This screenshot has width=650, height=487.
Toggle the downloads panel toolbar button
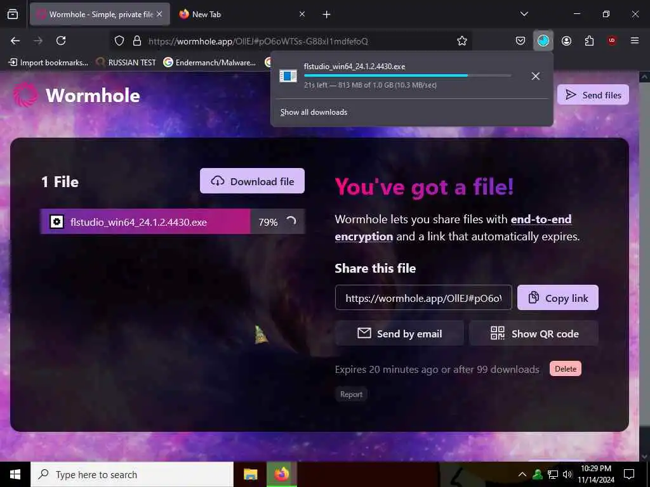543,41
